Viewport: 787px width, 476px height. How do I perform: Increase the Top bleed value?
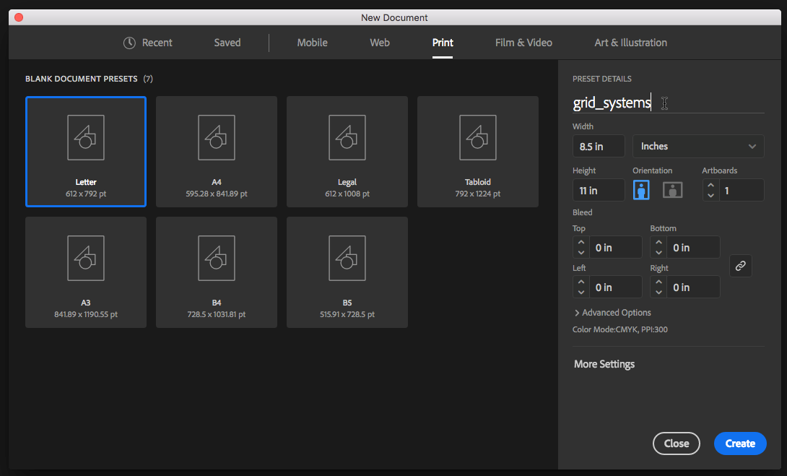(581, 243)
